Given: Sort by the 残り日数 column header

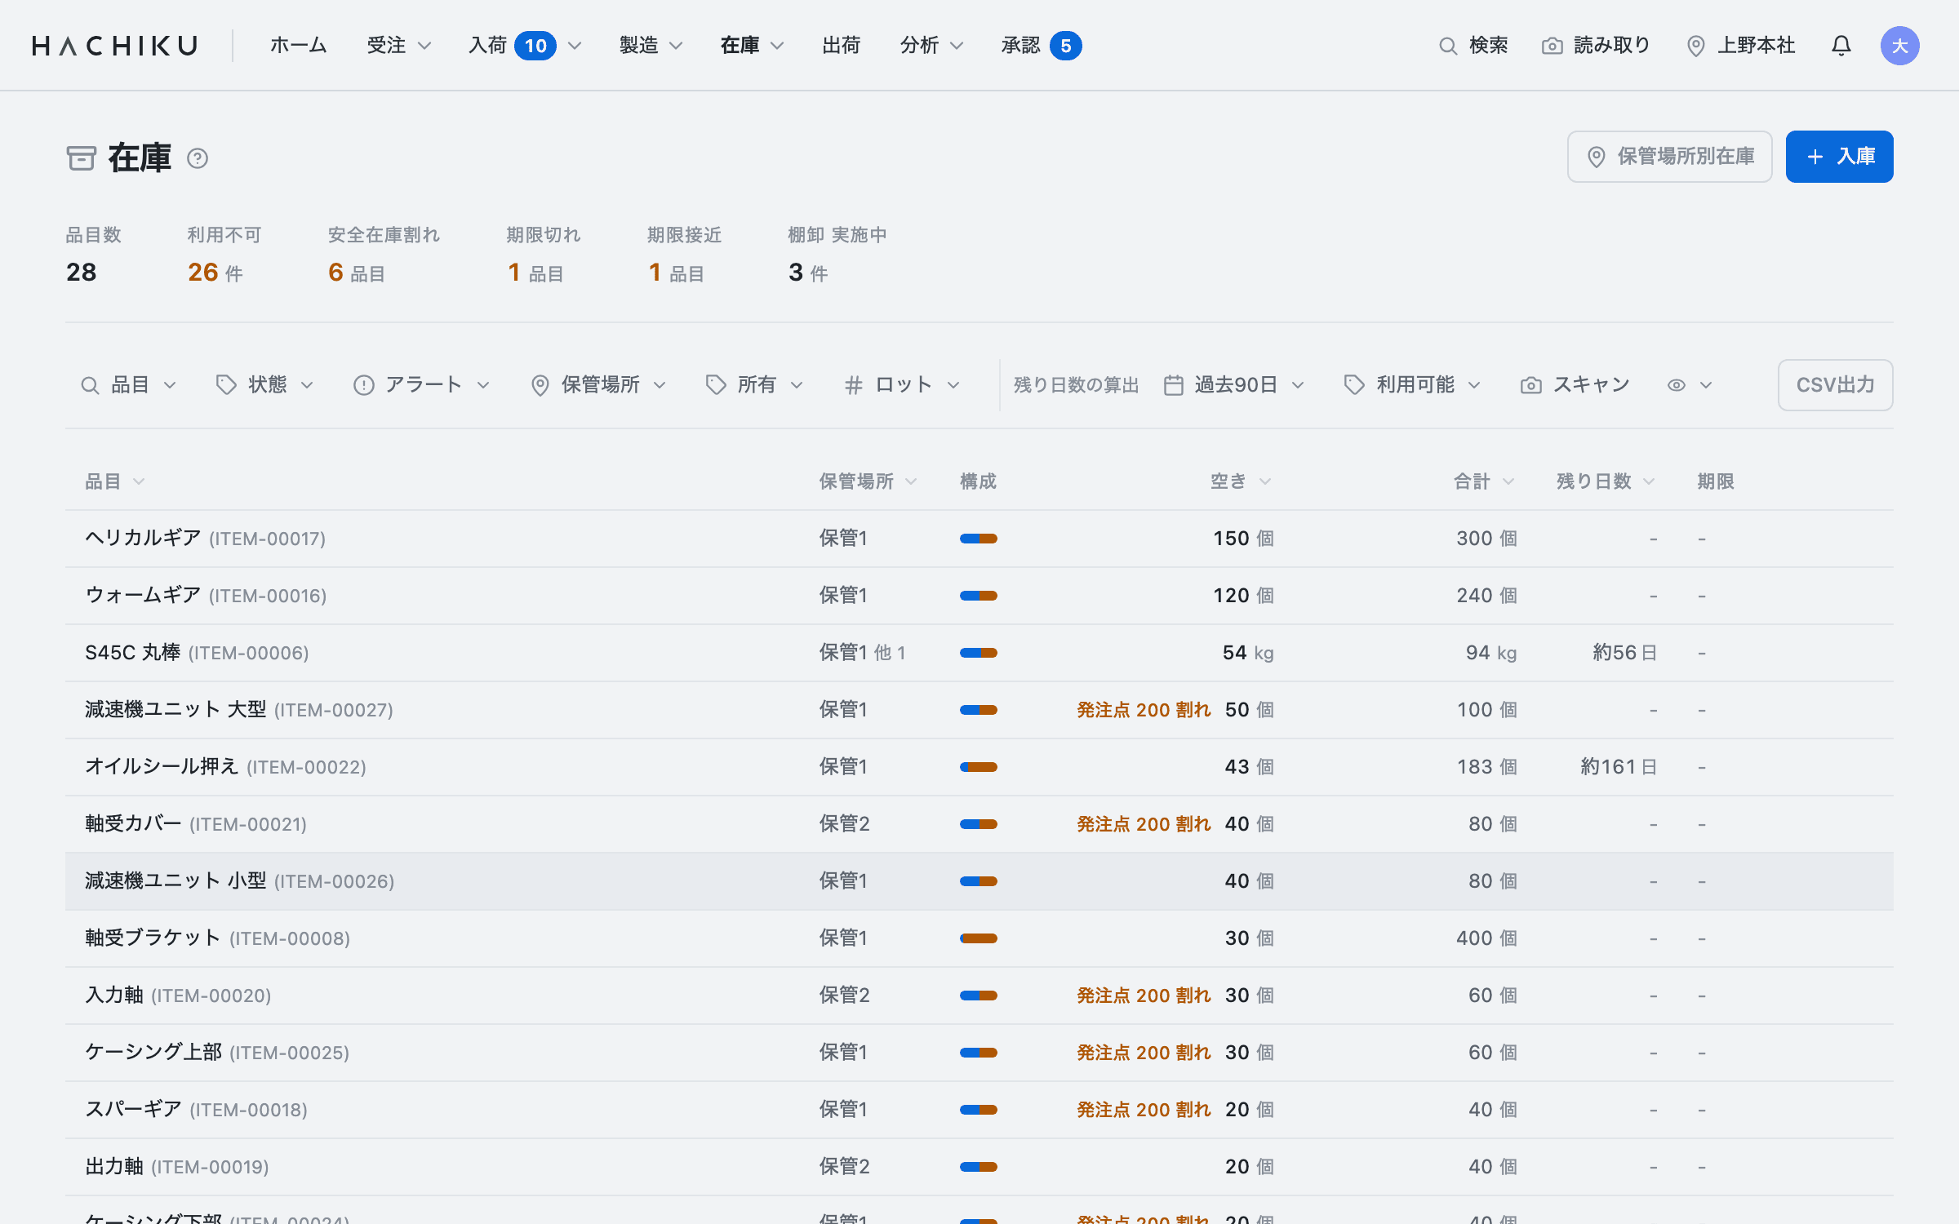Looking at the screenshot, I should pyautogui.click(x=1606, y=481).
